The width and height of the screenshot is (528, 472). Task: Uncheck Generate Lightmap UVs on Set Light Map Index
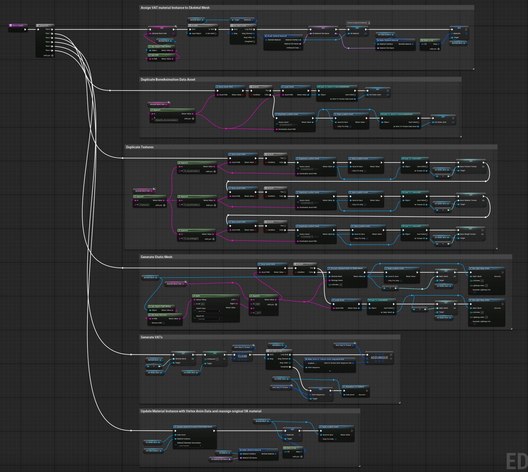[x=475, y=293]
